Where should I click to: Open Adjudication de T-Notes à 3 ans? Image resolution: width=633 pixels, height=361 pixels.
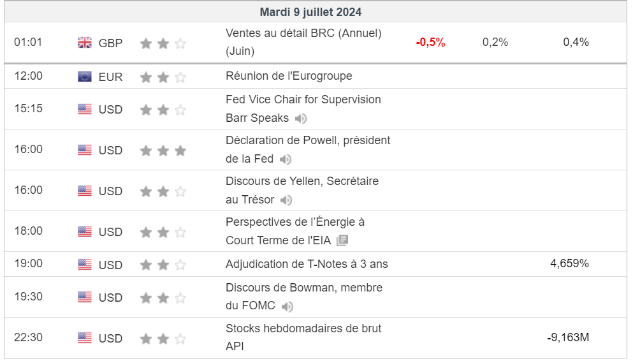307,264
